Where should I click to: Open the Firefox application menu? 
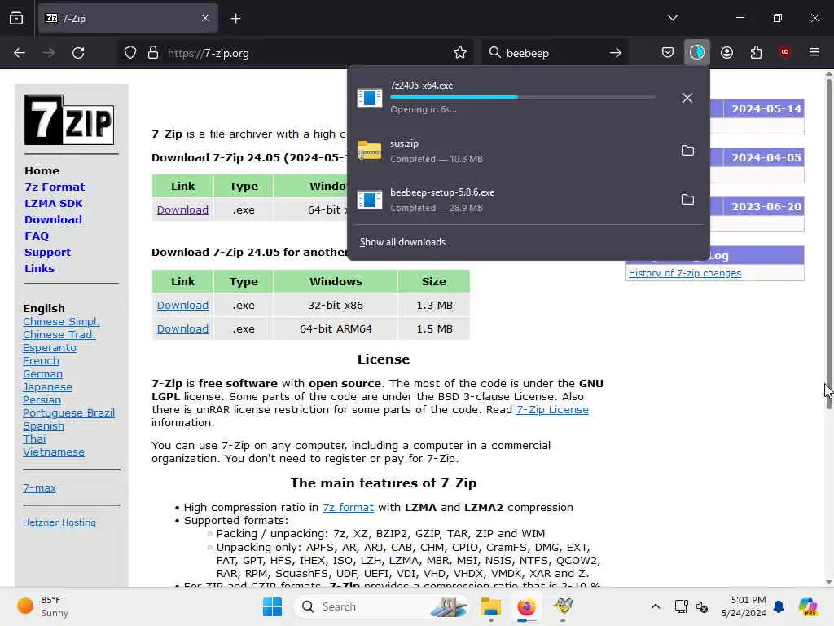(814, 52)
